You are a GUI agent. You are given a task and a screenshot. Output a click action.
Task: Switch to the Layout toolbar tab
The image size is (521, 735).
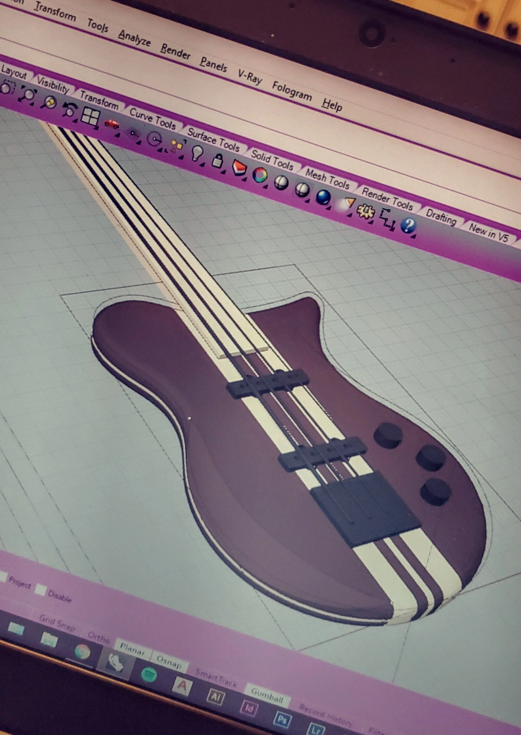[14, 72]
